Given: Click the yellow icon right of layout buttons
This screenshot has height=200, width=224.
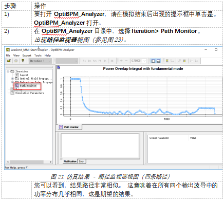Looking at the screenshot, I should (167, 61).
